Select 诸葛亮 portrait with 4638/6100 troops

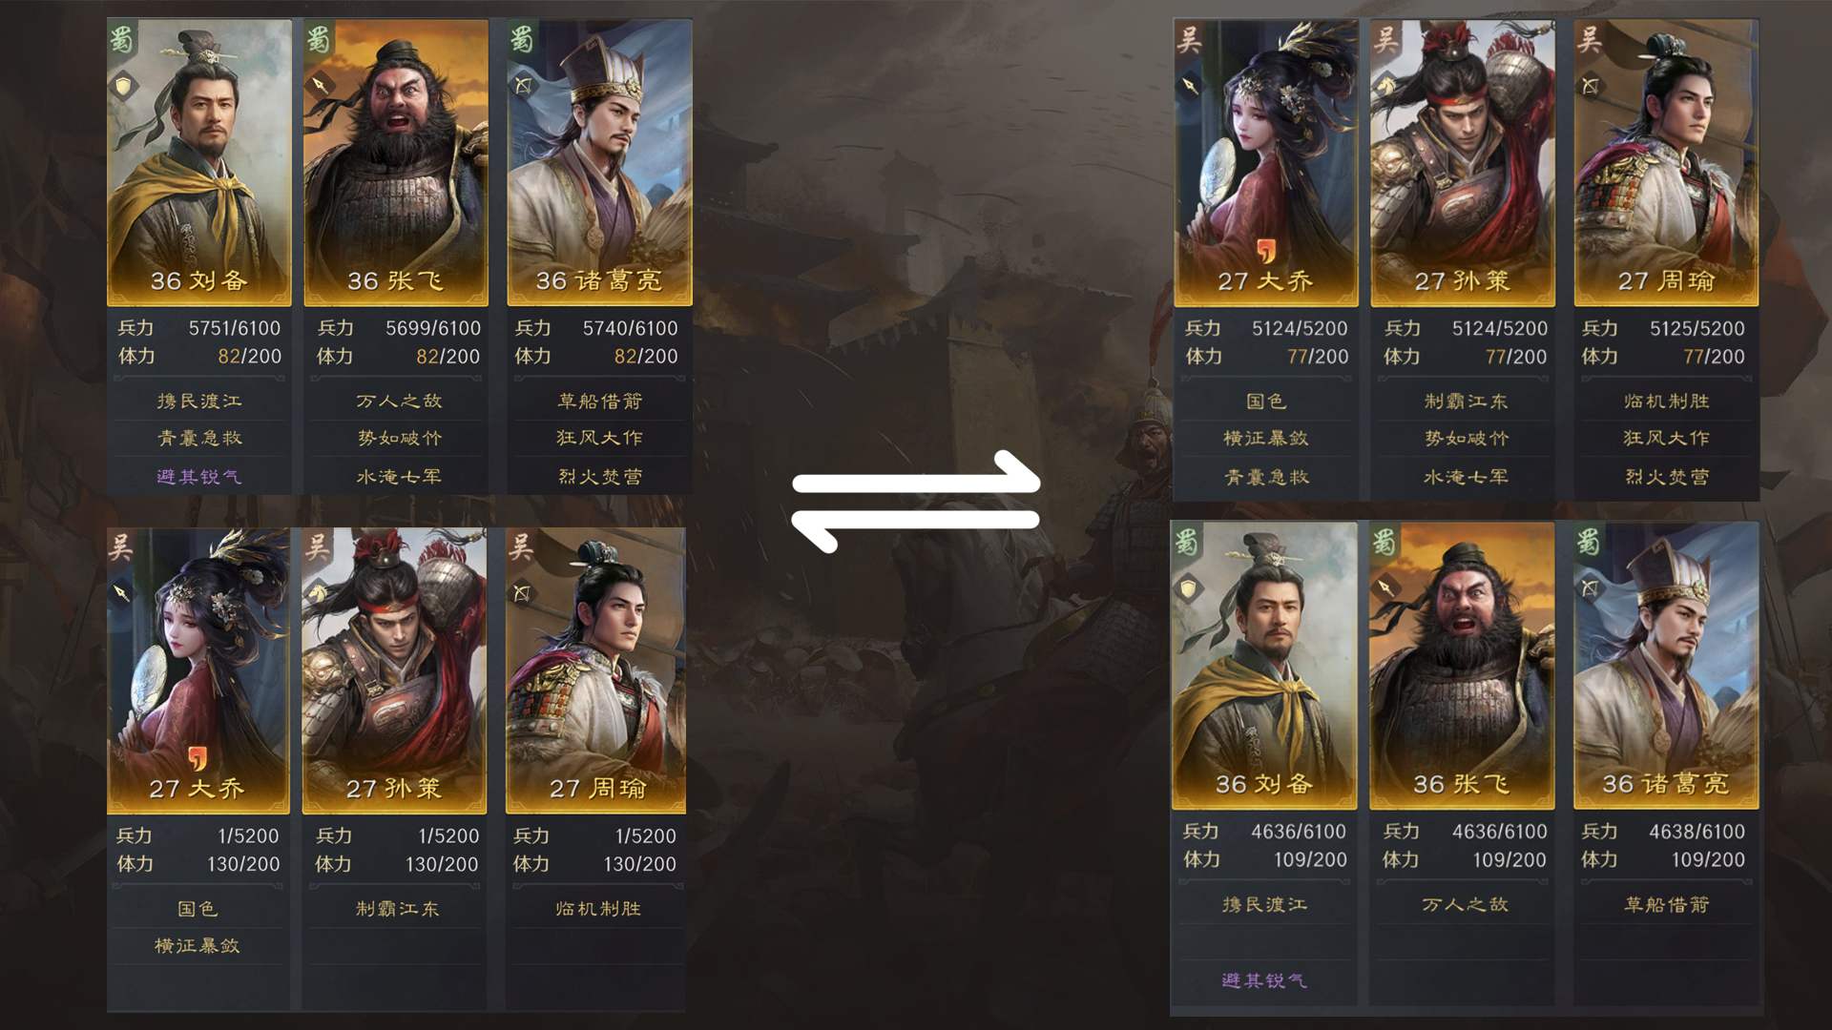1666,666
